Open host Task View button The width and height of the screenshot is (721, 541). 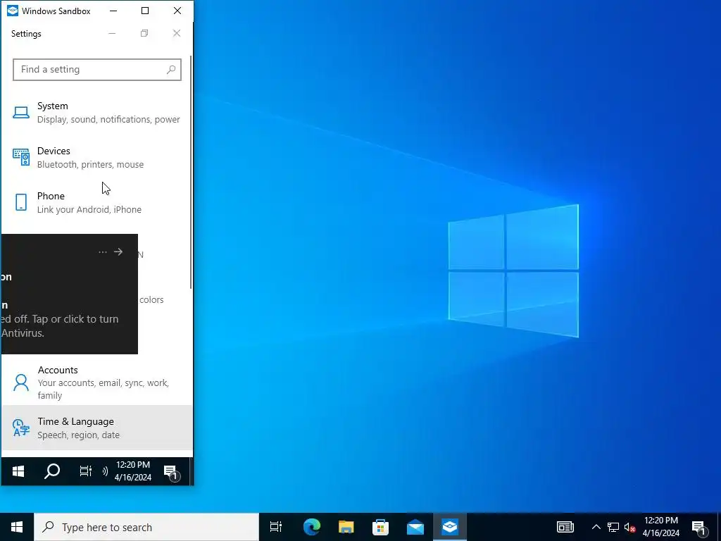276,527
